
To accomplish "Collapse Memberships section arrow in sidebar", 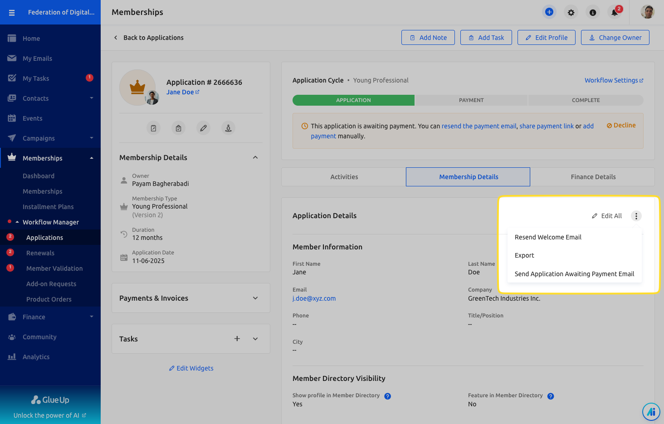I will coord(92,158).
